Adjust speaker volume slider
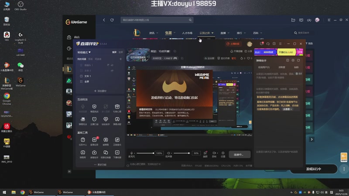Viewport: 349px width, 196px height. (181, 153)
